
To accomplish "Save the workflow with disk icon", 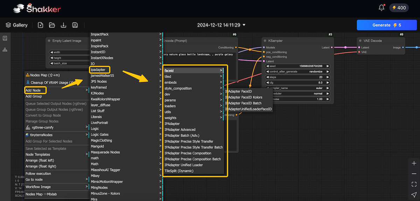I will point(75,25).
